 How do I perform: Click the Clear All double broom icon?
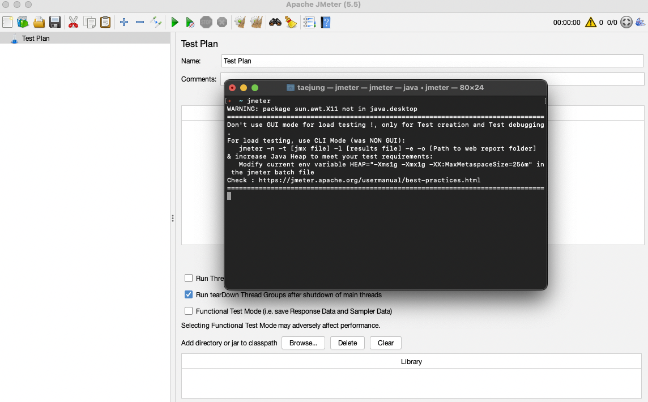point(256,22)
